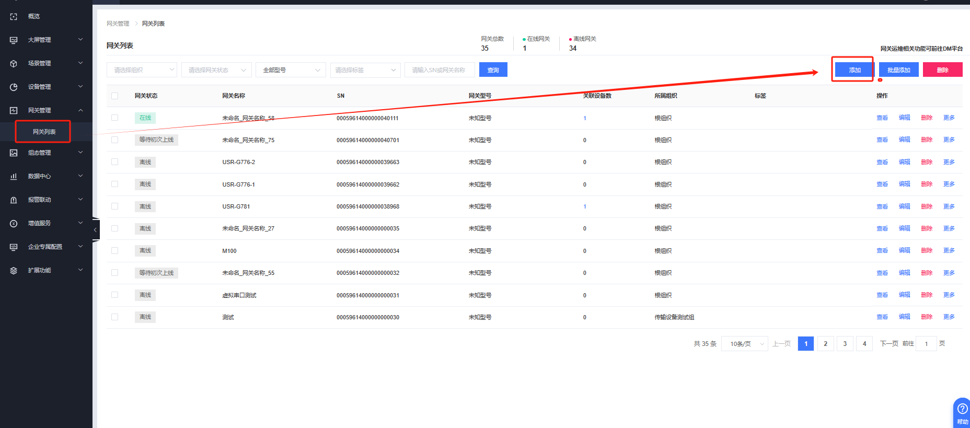Image resolution: width=970 pixels, height=428 pixels.
Task: Click the 场景管理 cube icon
Action: point(14,64)
